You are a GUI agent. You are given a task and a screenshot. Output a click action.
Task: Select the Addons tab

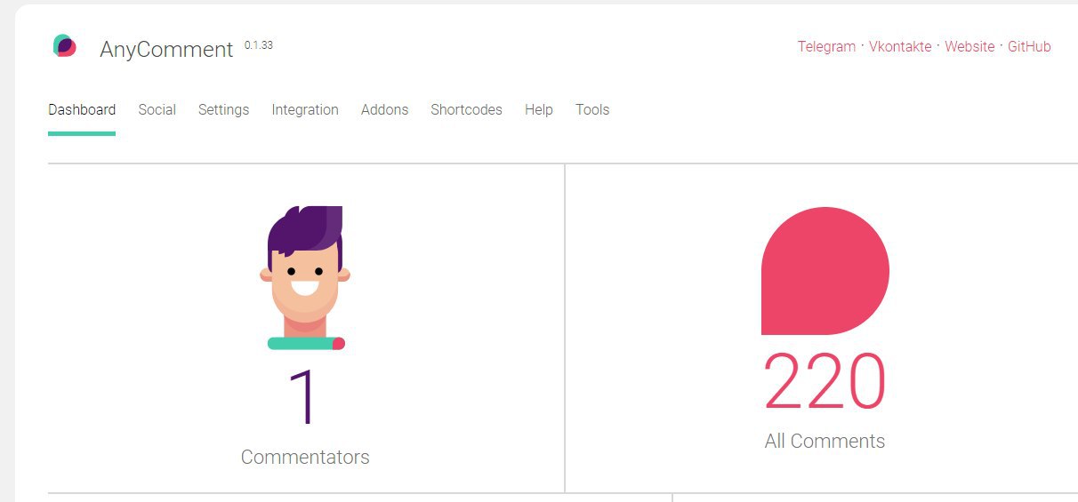coord(384,110)
